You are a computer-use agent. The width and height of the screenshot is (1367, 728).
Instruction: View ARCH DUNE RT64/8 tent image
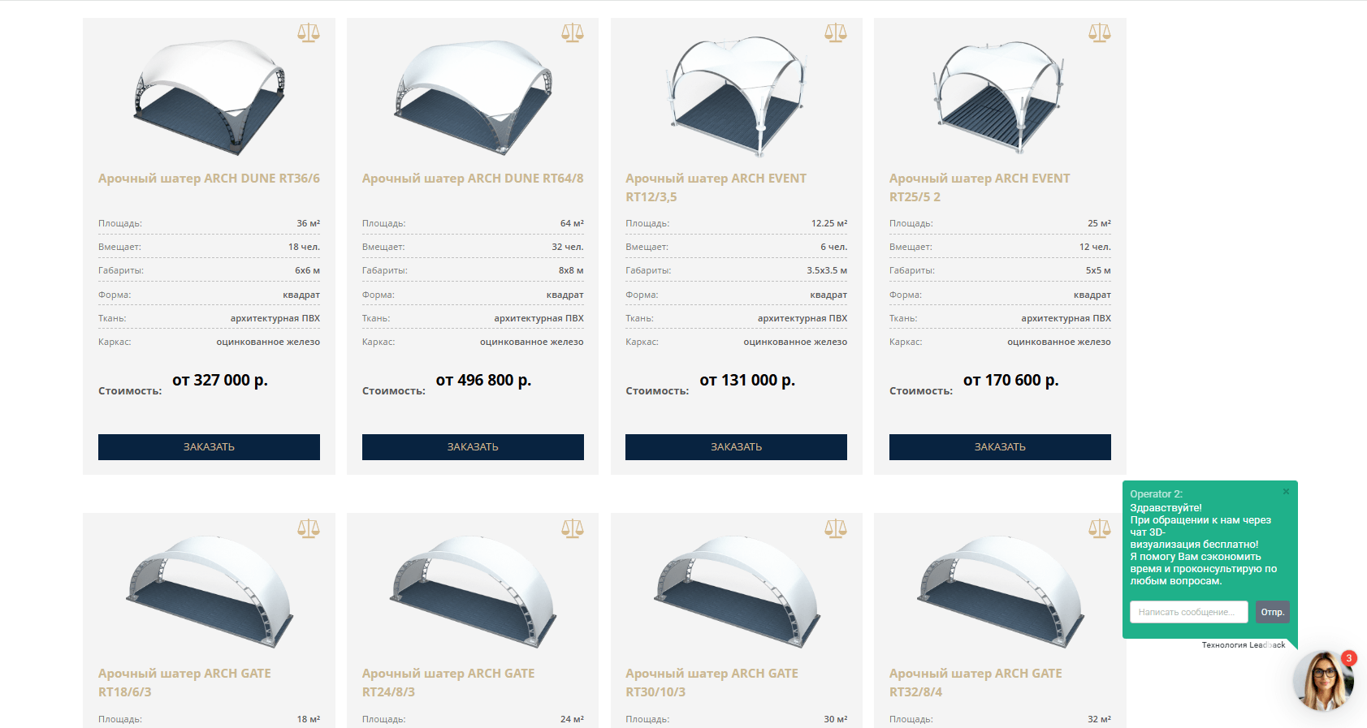473,96
